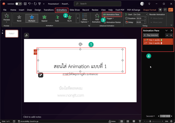This screenshot has width=175, height=123.
Task: Click the record button icon near ribbon tabs
Action: [x=160, y=10]
